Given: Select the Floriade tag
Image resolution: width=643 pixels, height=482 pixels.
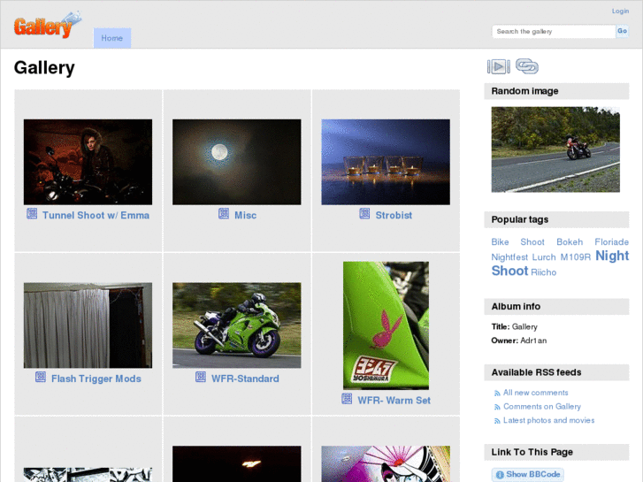Looking at the screenshot, I should [x=611, y=242].
